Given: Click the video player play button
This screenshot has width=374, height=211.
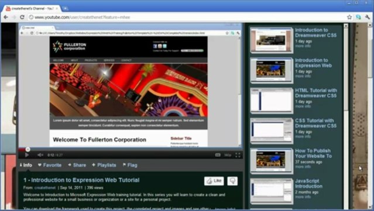Looking at the screenshot, I should 27,155.
